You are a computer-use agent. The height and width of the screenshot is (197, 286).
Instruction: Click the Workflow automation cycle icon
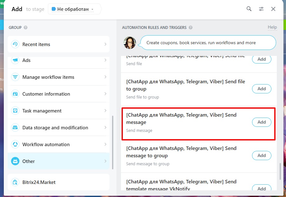[x=15, y=145]
